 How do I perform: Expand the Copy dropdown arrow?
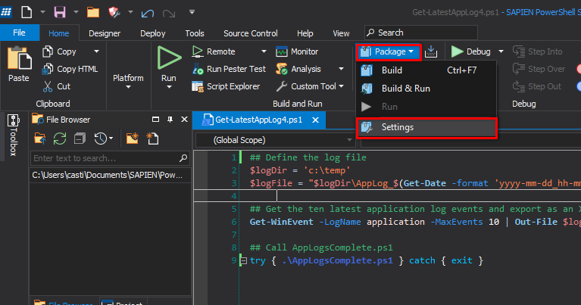pos(96,51)
